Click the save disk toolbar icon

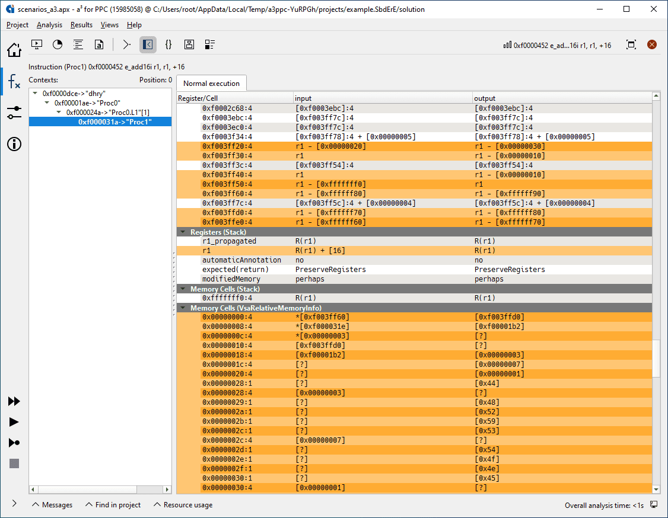pos(189,44)
